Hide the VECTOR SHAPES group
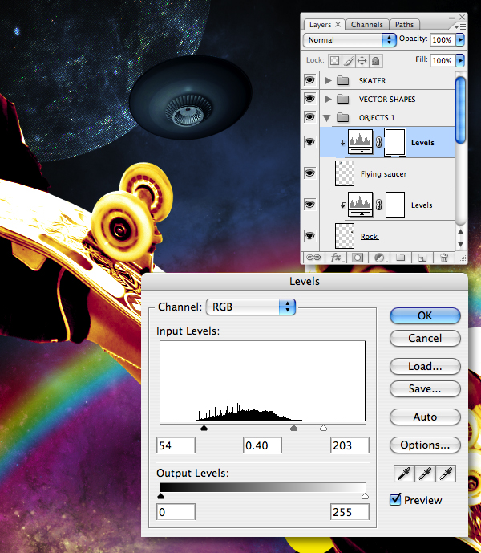Screen dimensions: 481x553 [309, 99]
